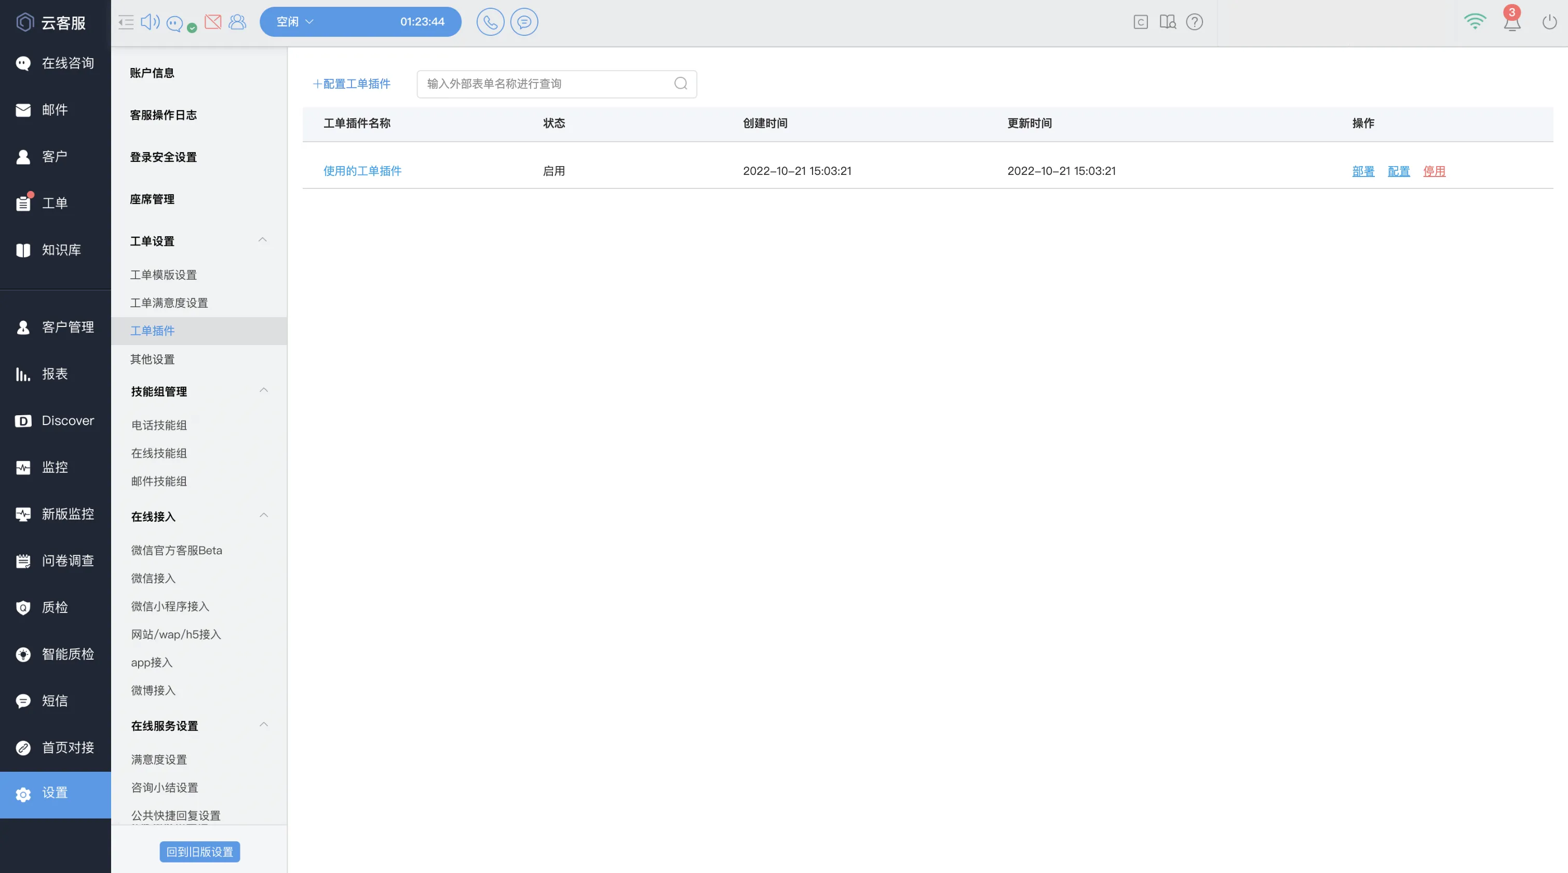
Task: Select 微博接入
Action: [x=153, y=690]
